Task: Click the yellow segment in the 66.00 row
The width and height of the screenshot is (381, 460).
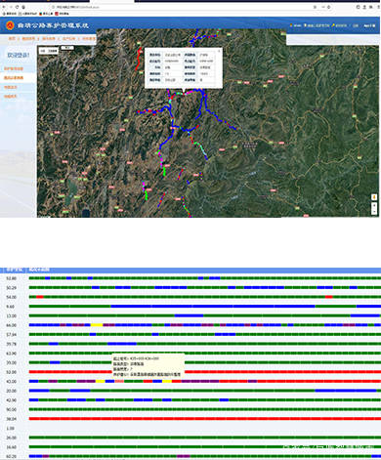Action: pyautogui.click(x=97, y=325)
